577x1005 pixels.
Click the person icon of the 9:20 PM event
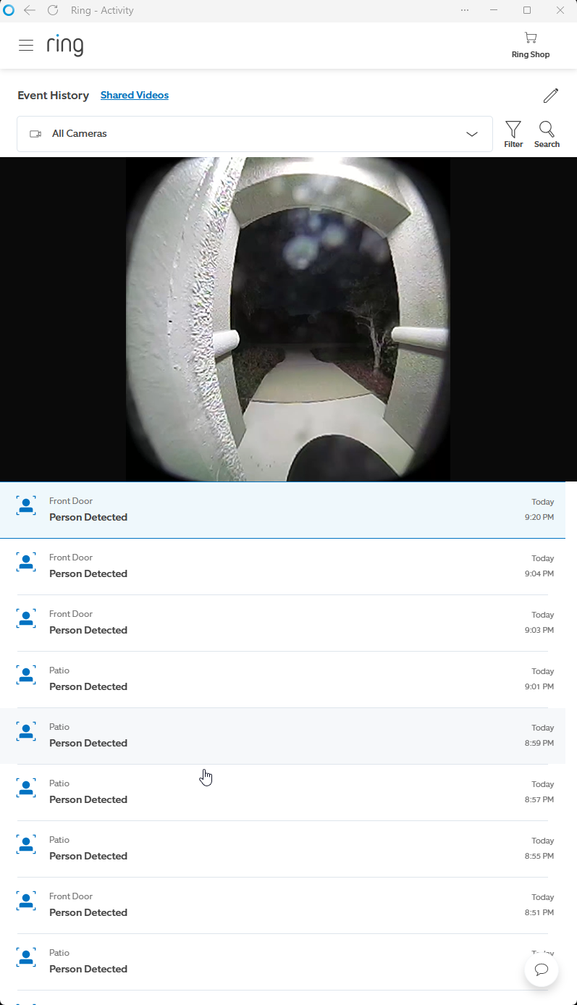click(x=26, y=505)
